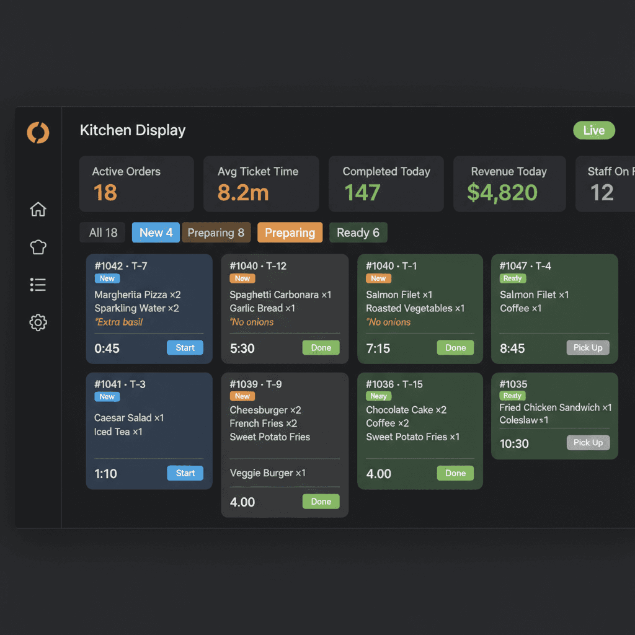Click the New badge on order #1042
The image size is (635, 635).
coord(107,278)
